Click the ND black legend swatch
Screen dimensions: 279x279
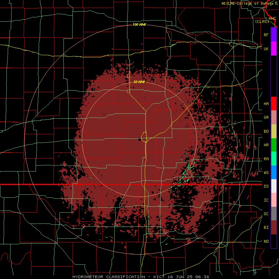click(274, 241)
